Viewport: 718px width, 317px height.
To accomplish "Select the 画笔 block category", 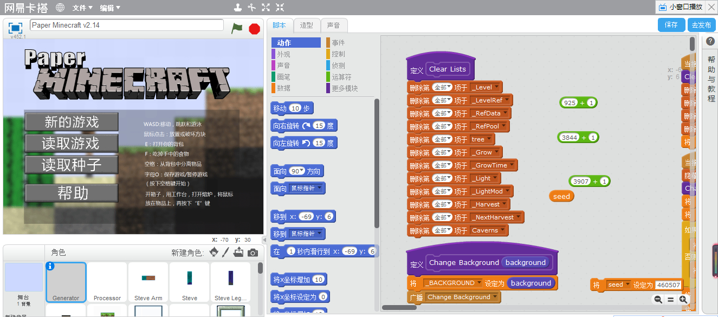I will click(x=296, y=77).
